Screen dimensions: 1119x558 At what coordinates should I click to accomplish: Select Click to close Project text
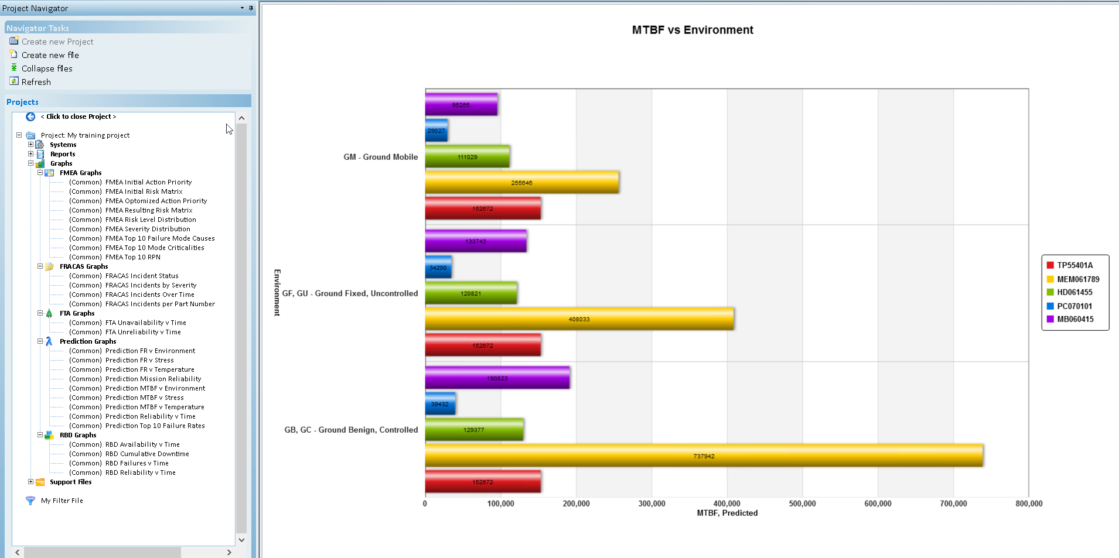coord(79,117)
